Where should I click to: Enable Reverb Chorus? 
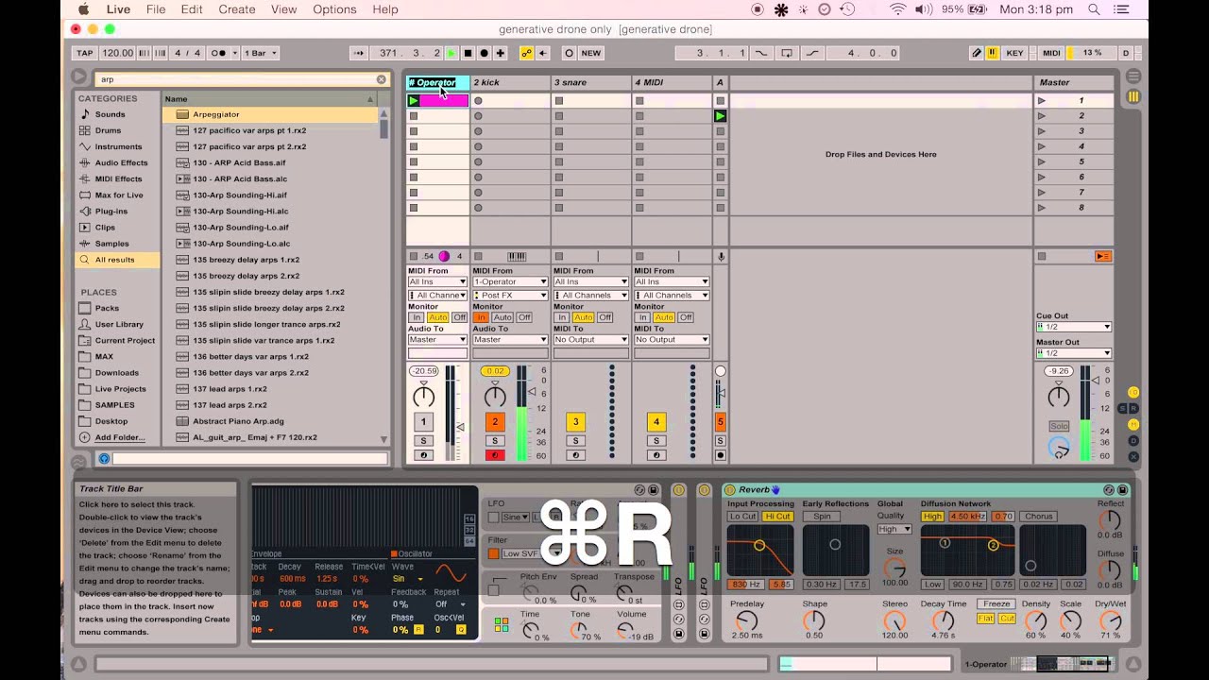[1038, 517]
